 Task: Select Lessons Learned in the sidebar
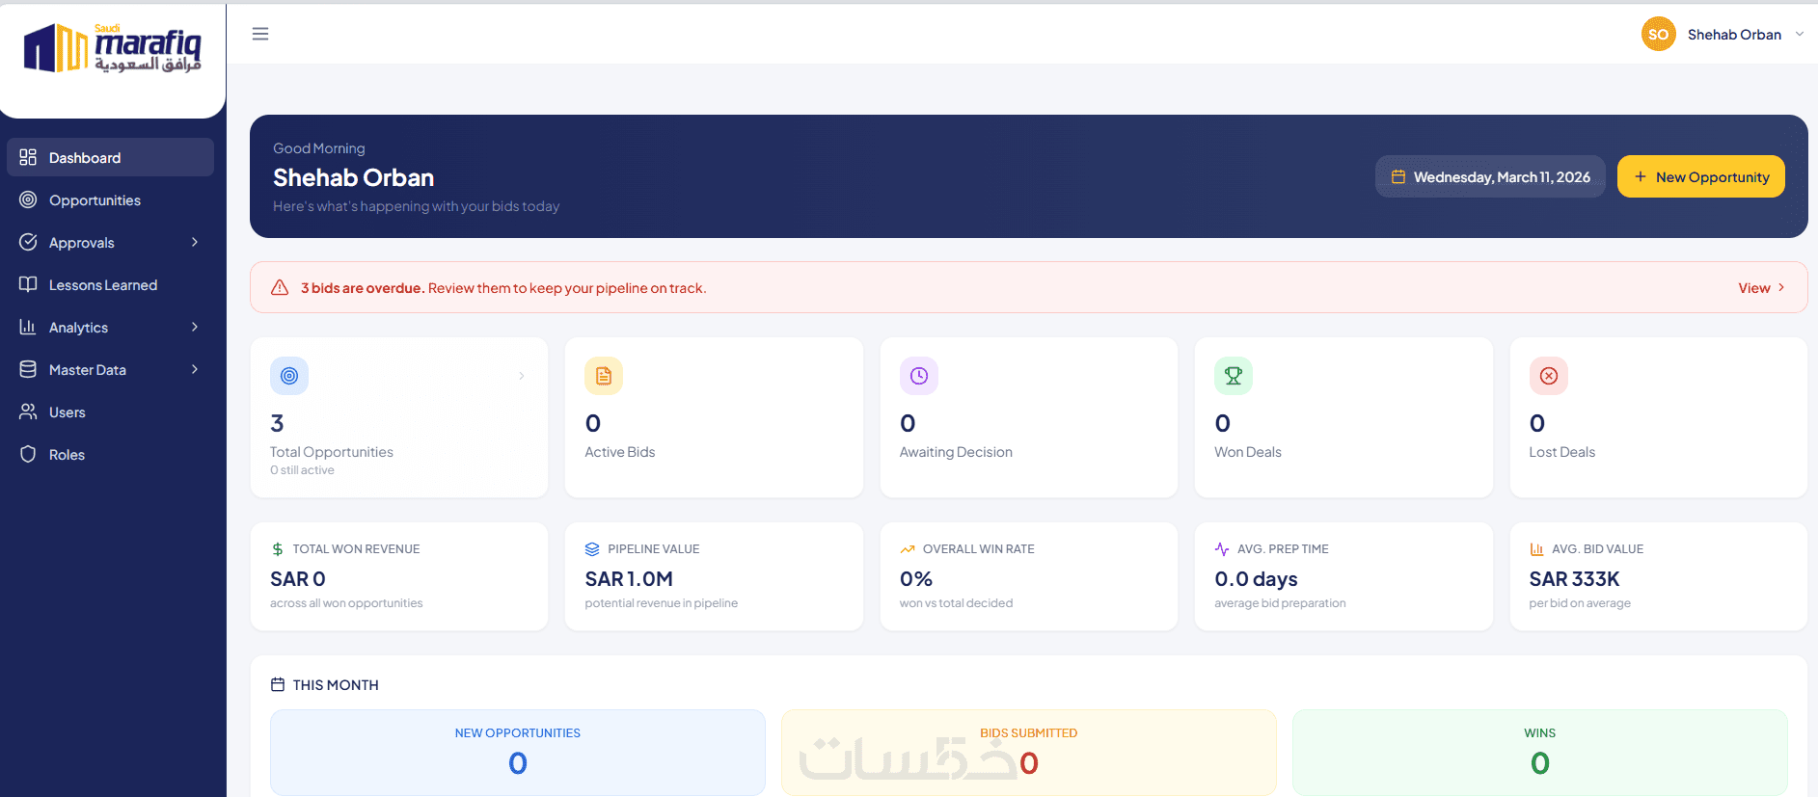click(110, 284)
